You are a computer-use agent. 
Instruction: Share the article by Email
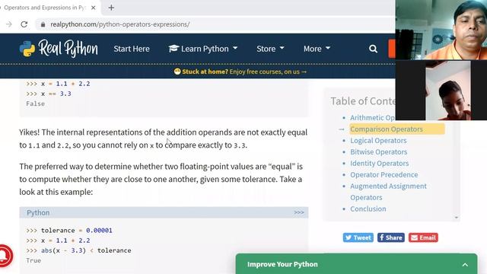423,237
